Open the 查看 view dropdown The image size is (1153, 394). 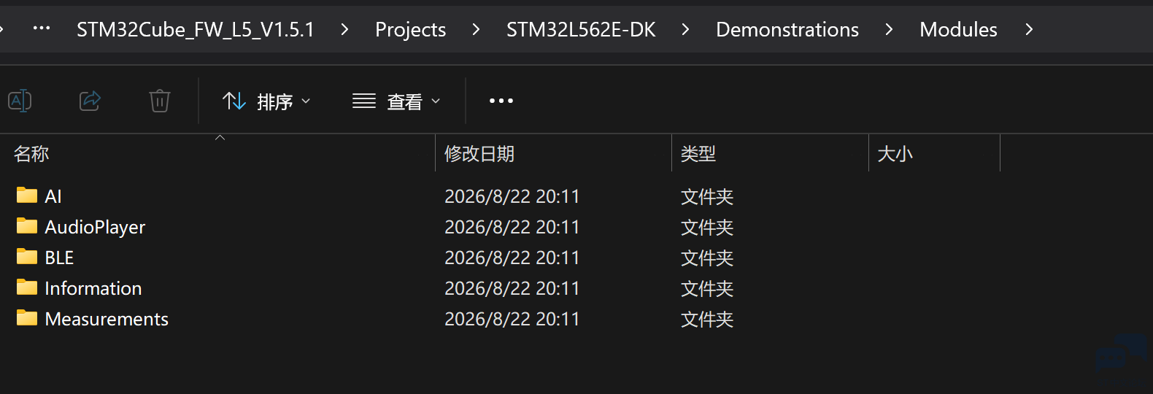396,101
